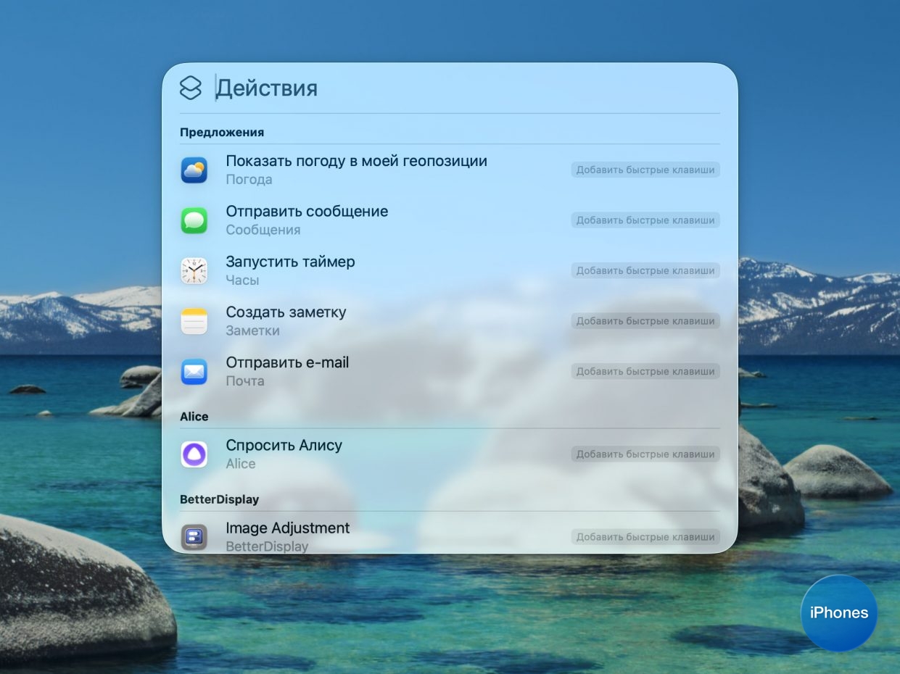Select the Image Adjustment action

click(x=287, y=528)
